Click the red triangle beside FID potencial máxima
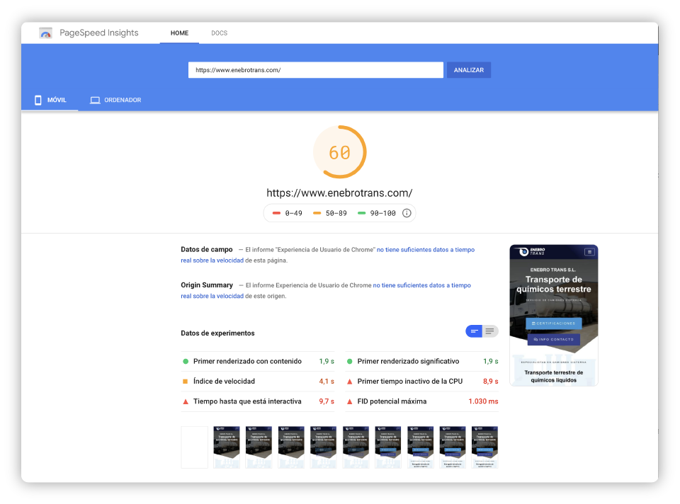 [x=349, y=401]
